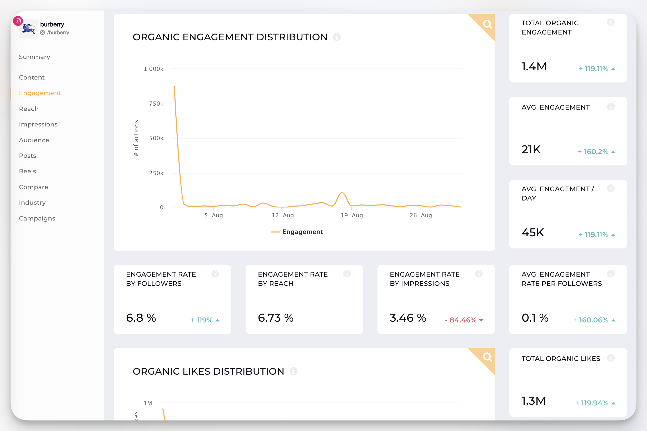Toggle the Engagement legend series

coord(297,232)
